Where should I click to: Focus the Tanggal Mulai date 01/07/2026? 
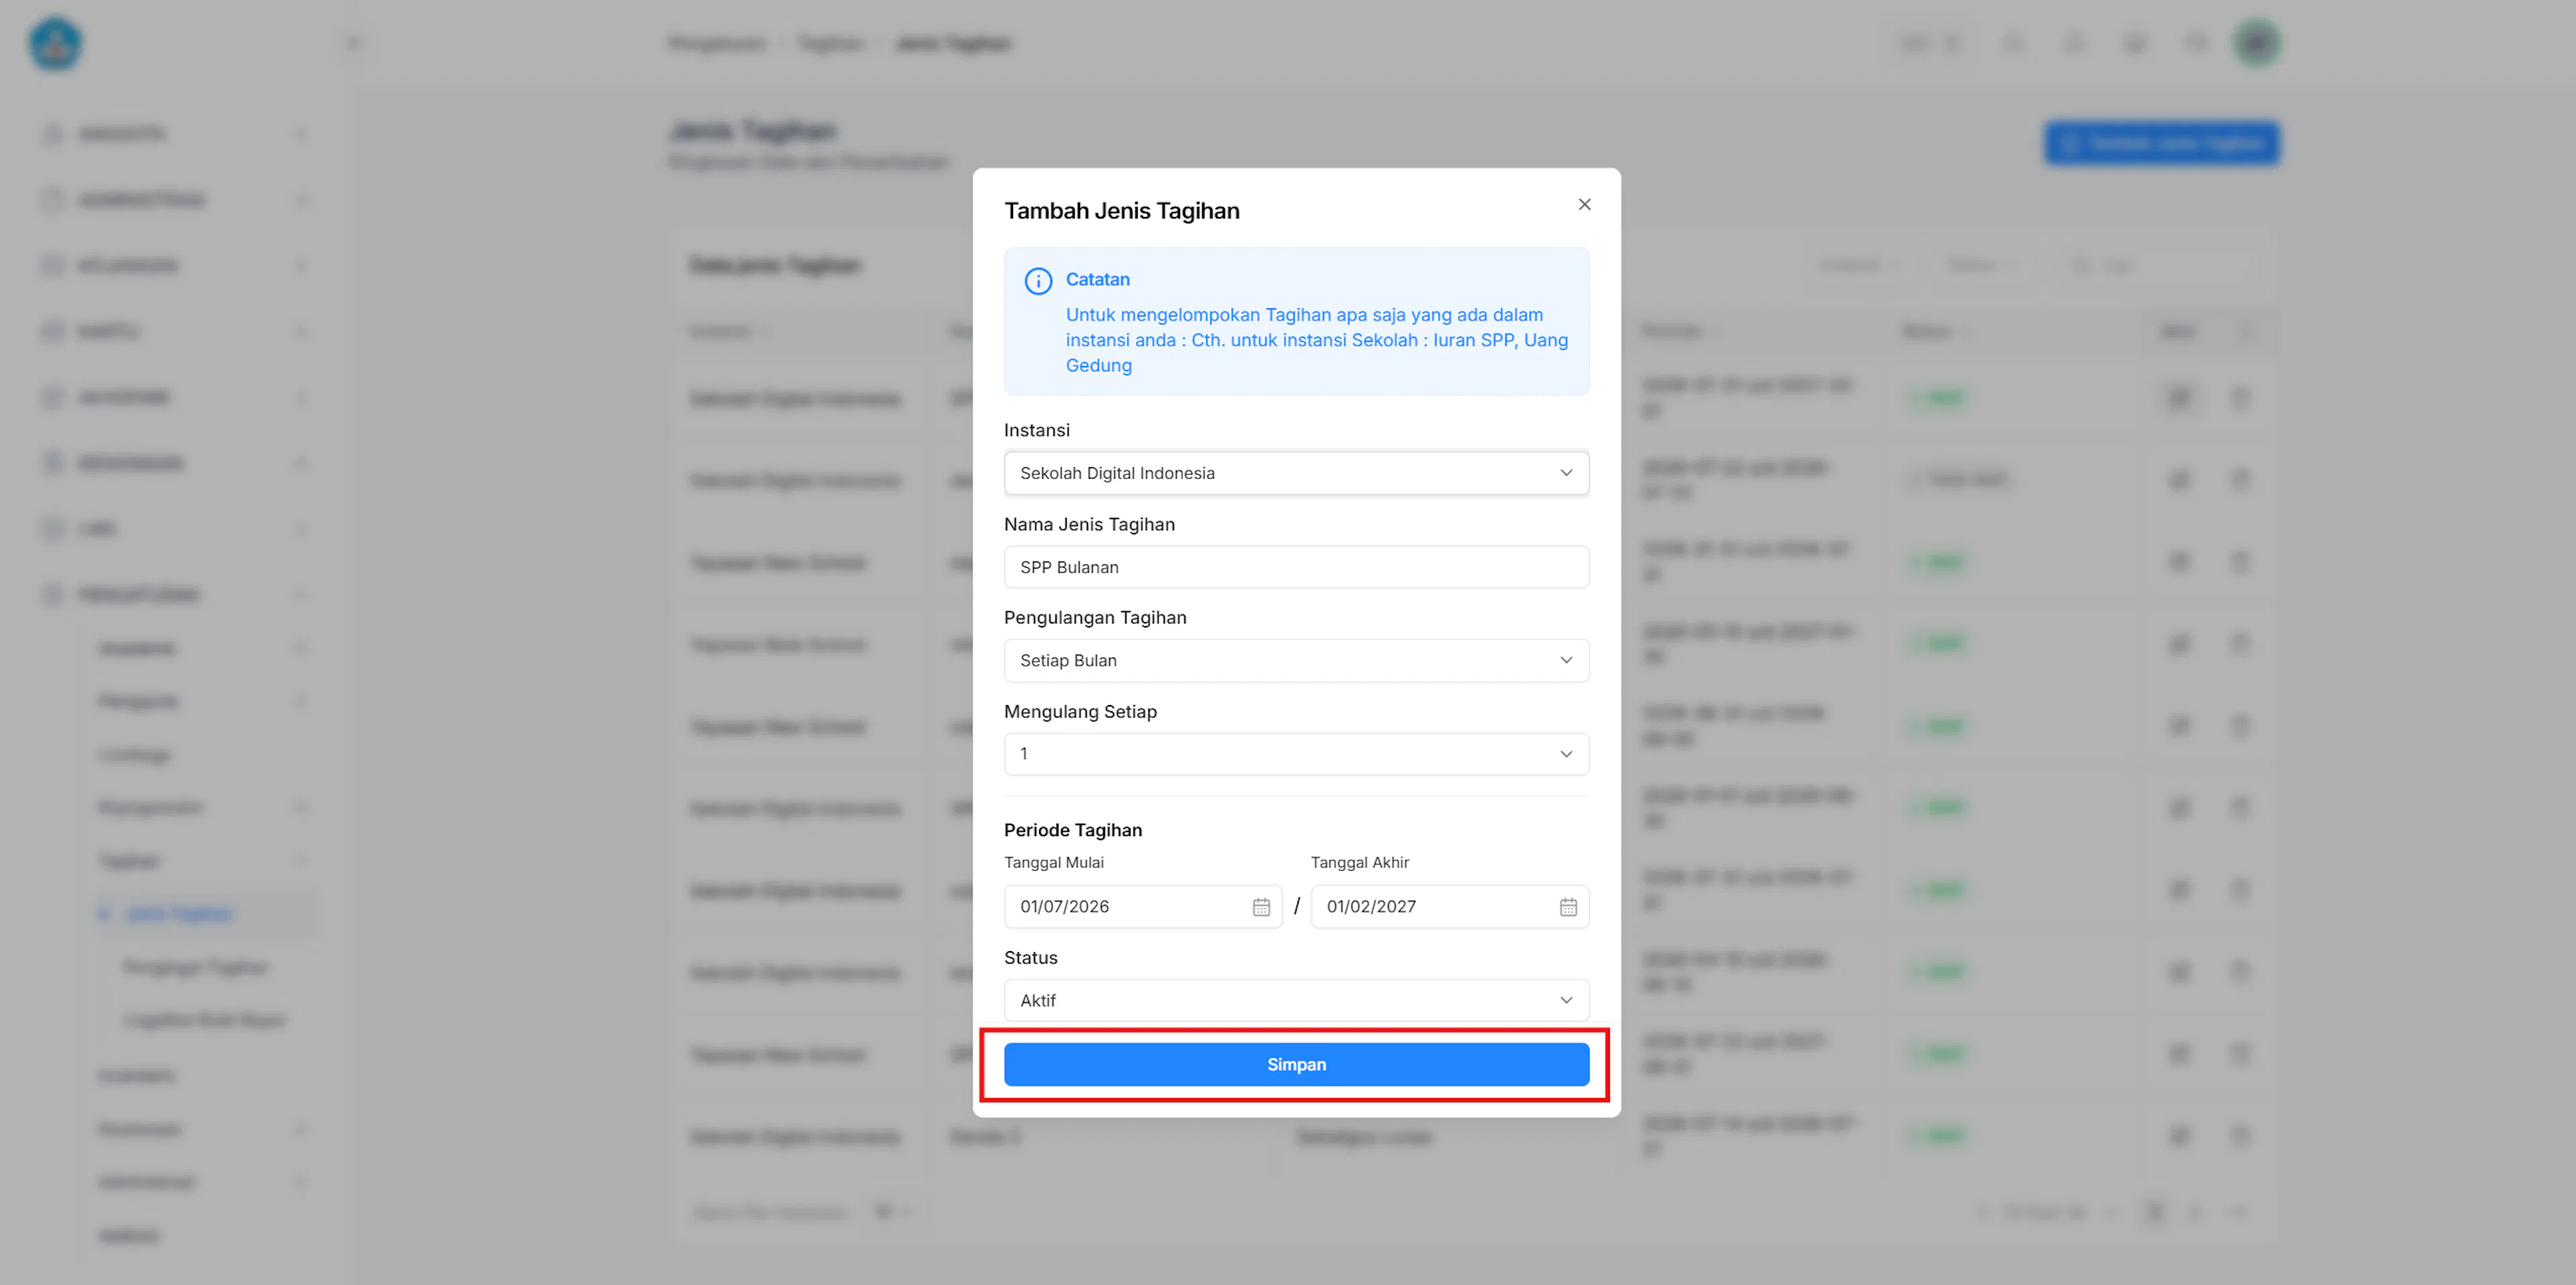[1143, 906]
